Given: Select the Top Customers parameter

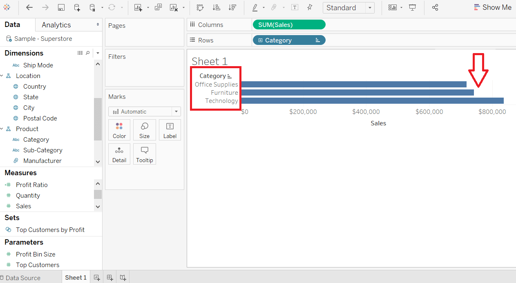Looking at the screenshot, I should coord(38,265).
